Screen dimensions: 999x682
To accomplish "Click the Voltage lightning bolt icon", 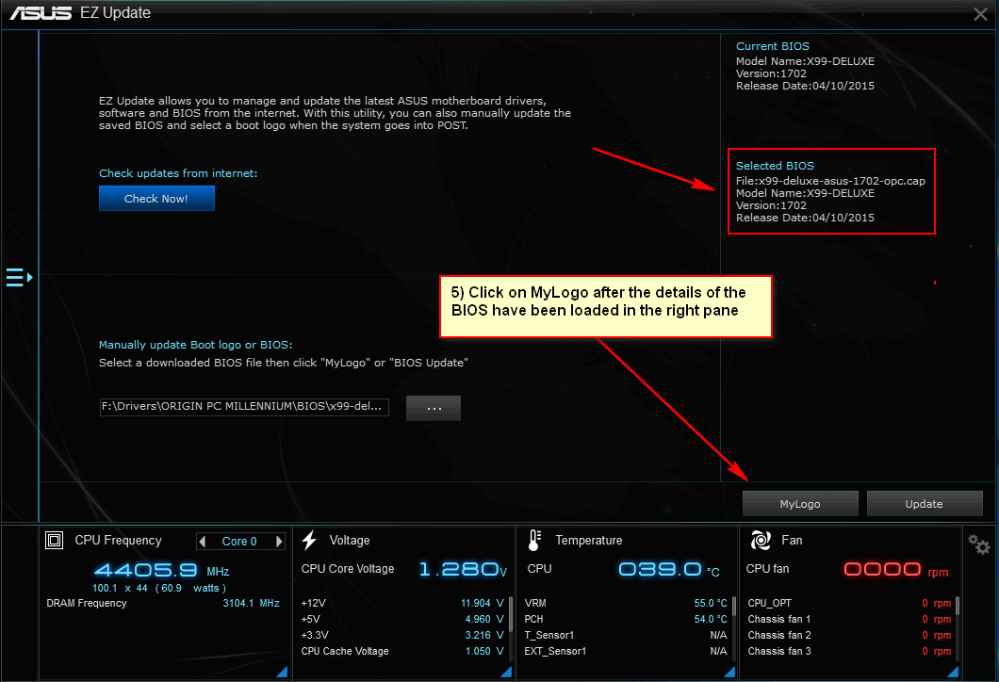I will (310, 540).
